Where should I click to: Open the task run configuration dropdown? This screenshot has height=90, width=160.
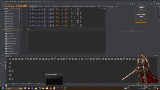click(124, 4)
